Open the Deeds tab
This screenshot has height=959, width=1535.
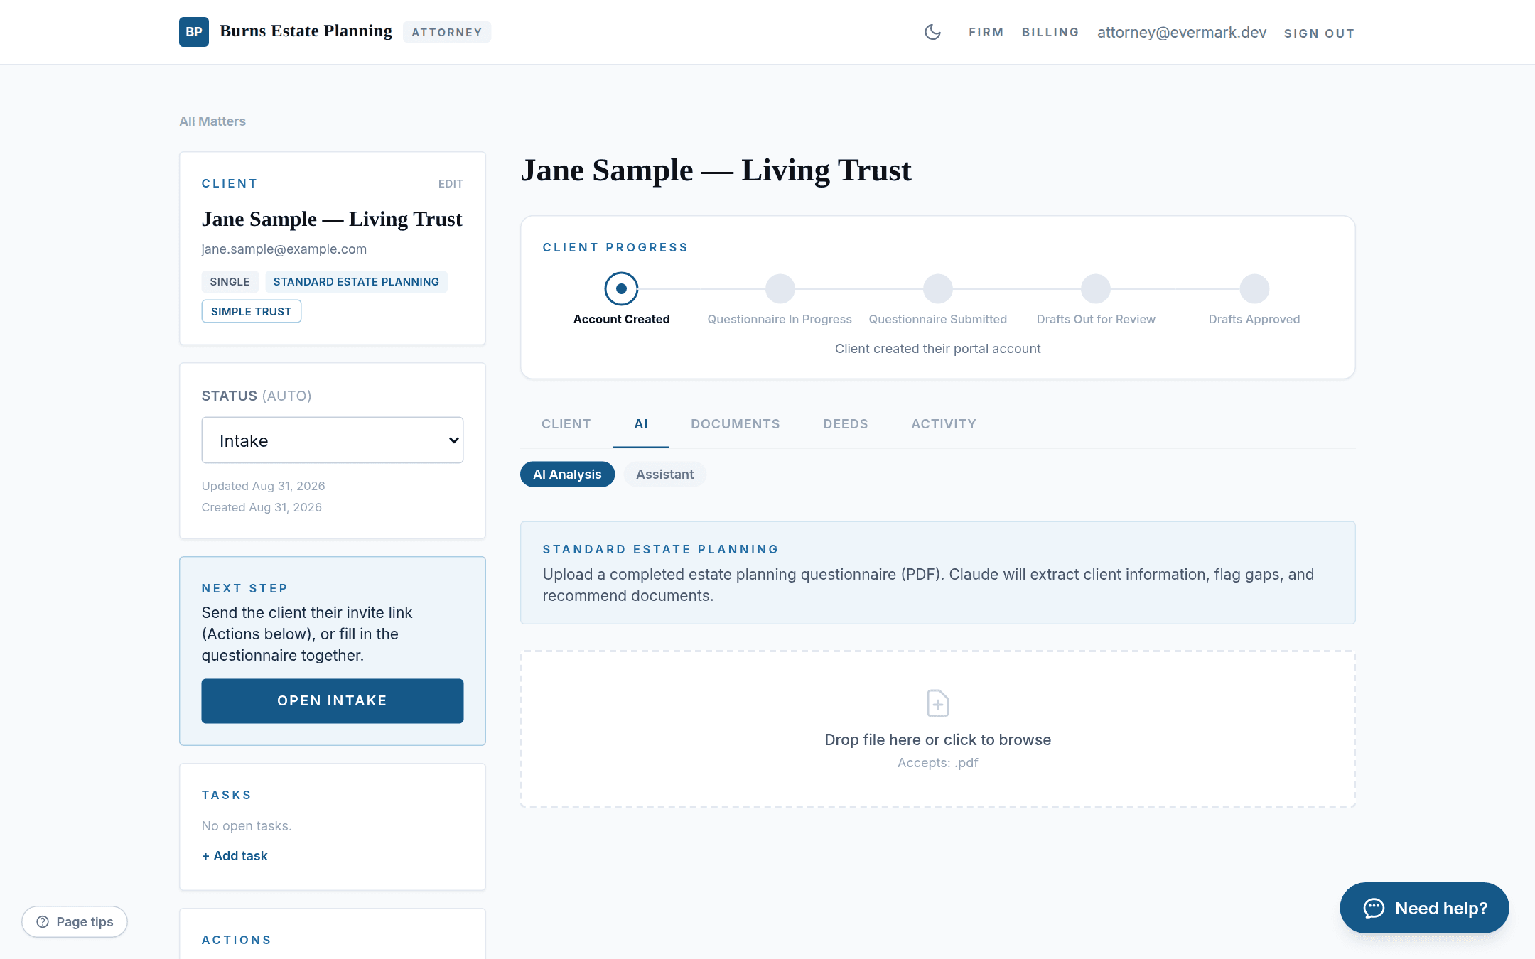click(x=846, y=424)
